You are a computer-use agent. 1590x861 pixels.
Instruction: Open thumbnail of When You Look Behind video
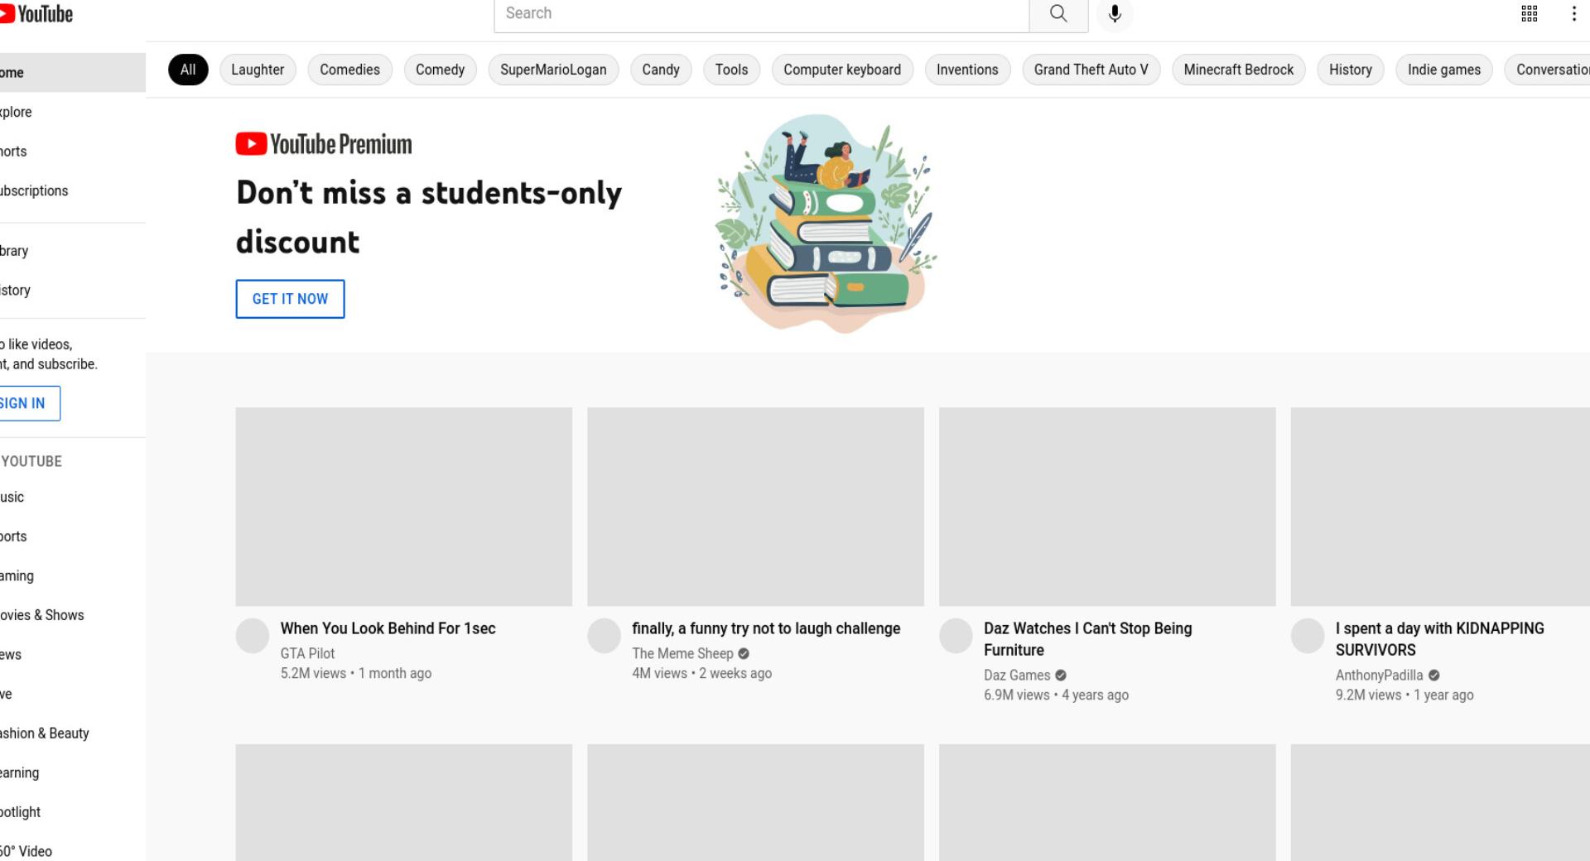coord(404,507)
